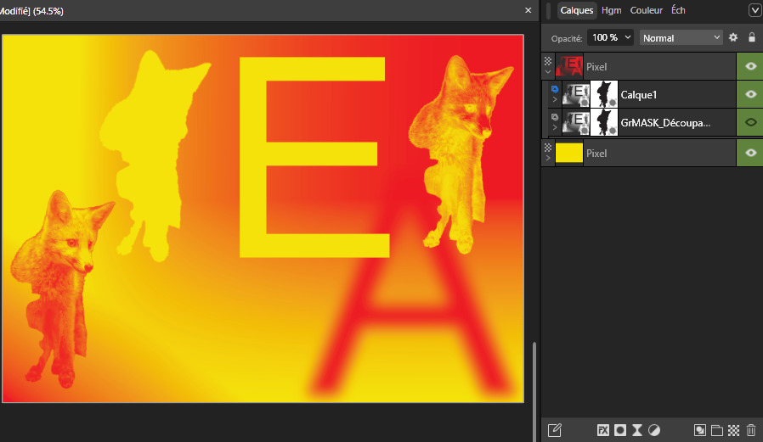Select the yellow Pixel layer thumbnail
The image size is (763, 442).
click(568, 153)
